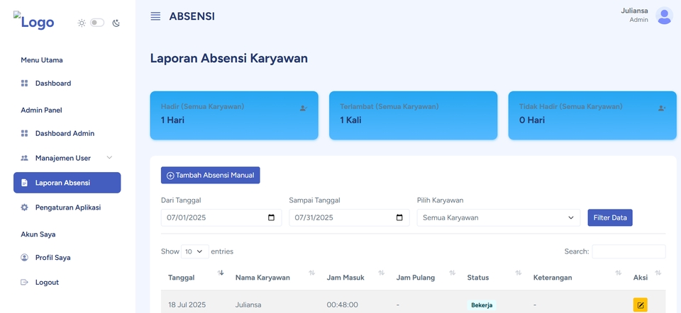Screen dimensions: 681x313
Task: Click the moon icon near the logo
Action: click(x=116, y=23)
